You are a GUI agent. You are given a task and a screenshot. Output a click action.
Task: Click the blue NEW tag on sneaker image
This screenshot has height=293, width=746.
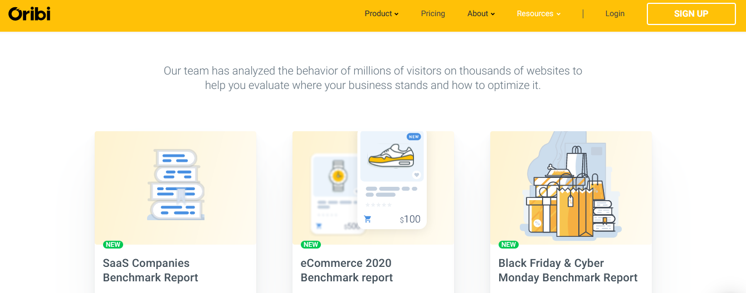413,137
